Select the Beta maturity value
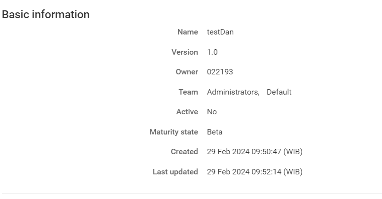 [215, 132]
